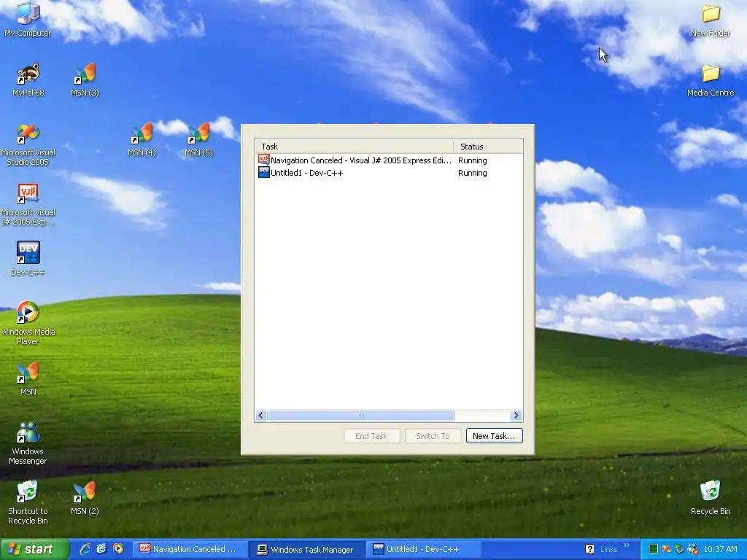Select the Navigation Canceled Visual J# task row
This screenshot has height=560, width=747.
390,160
